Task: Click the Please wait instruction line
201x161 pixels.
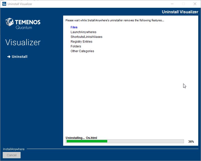Action: point(115,20)
